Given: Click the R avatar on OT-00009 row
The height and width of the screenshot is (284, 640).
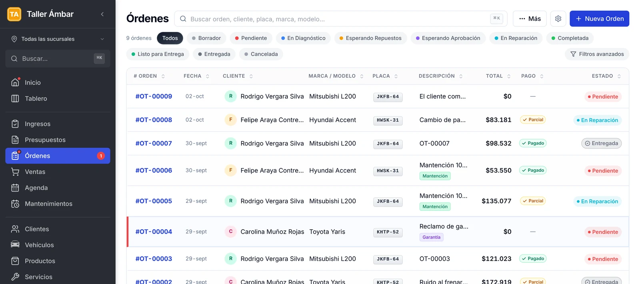Looking at the screenshot, I should pos(231,96).
